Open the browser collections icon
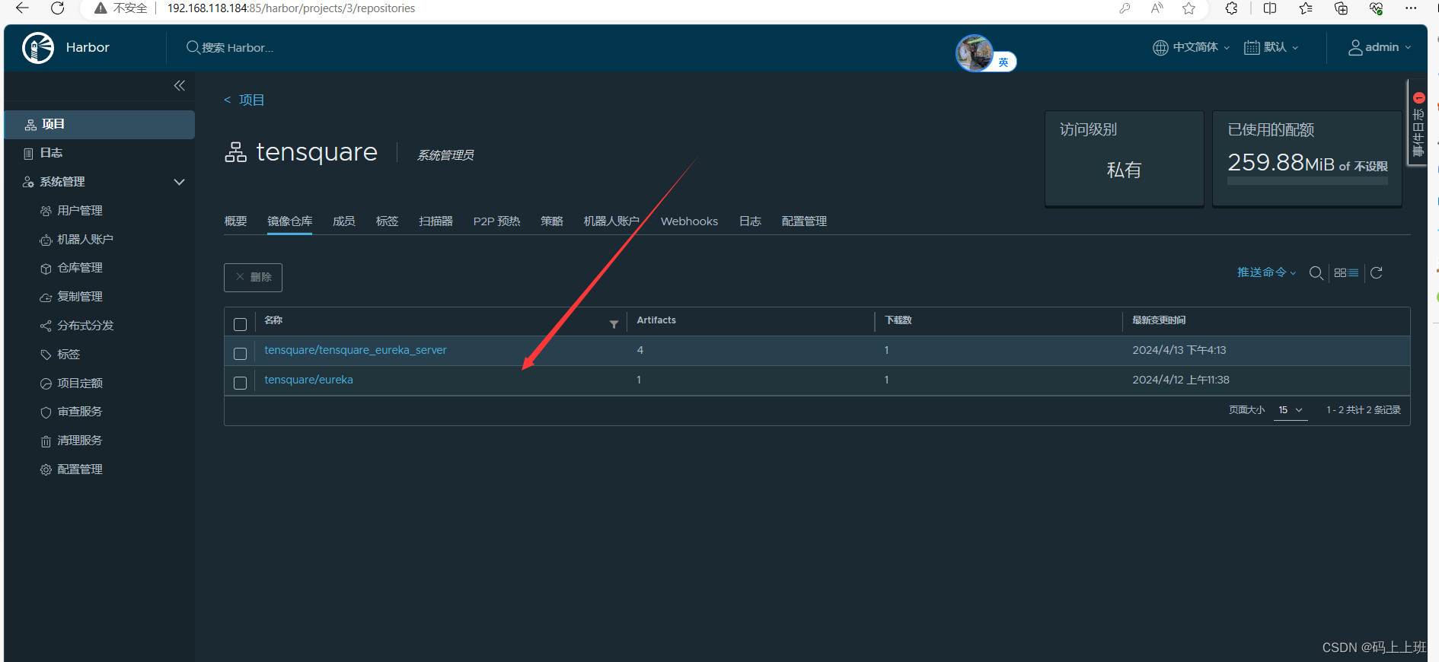Viewport: 1439px width, 662px height. (x=1341, y=8)
